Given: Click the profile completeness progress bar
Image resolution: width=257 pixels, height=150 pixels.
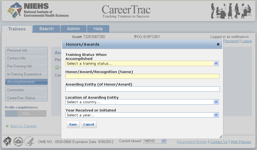Looking at the screenshot, I should click(x=26, y=114).
